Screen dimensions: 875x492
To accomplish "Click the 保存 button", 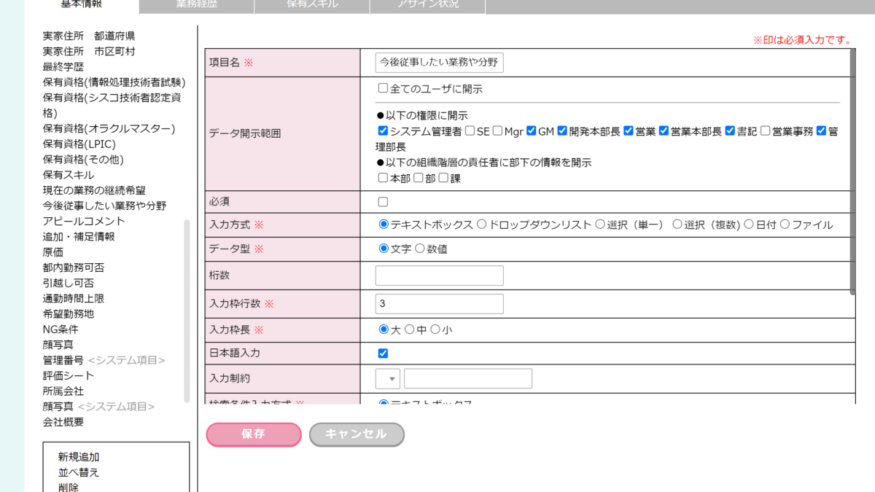I will pos(254,434).
